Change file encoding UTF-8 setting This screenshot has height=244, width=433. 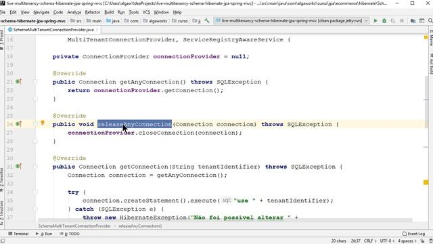[x=386, y=241]
